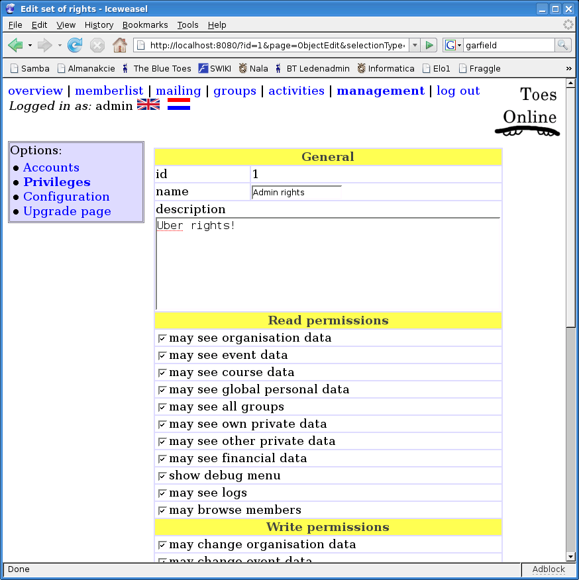The height and width of the screenshot is (580, 579).
Task: Click the Back navigation arrow
Action: coord(15,46)
